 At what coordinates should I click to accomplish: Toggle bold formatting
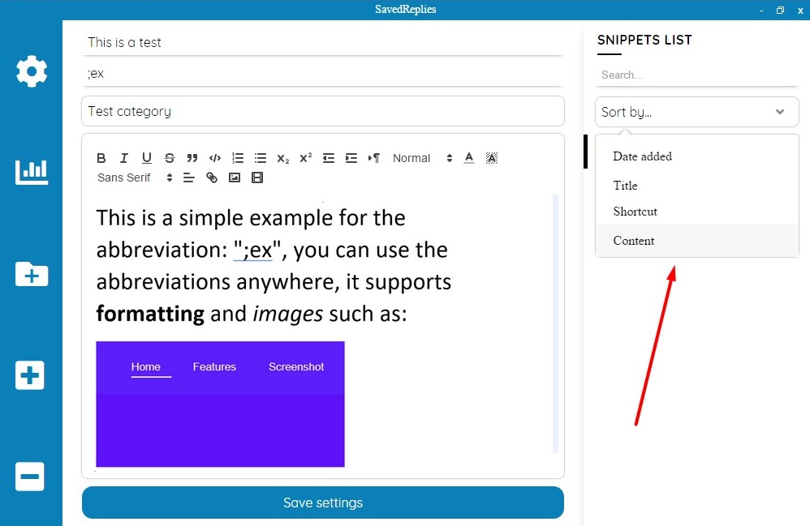[x=101, y=158]
